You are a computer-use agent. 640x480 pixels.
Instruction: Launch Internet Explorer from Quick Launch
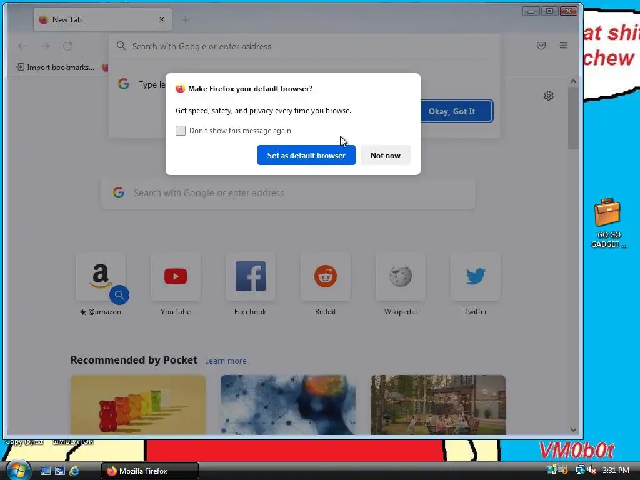(x=74, y=471)
